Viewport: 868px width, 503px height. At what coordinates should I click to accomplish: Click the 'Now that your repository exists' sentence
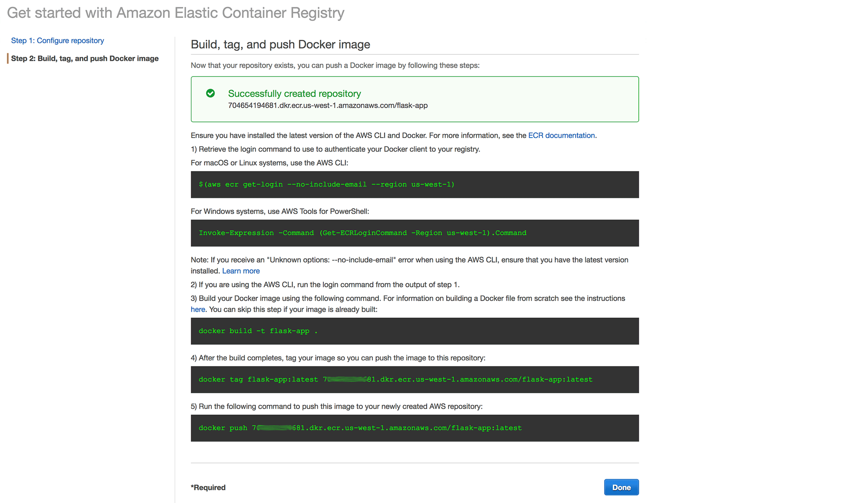click(335, 66)
